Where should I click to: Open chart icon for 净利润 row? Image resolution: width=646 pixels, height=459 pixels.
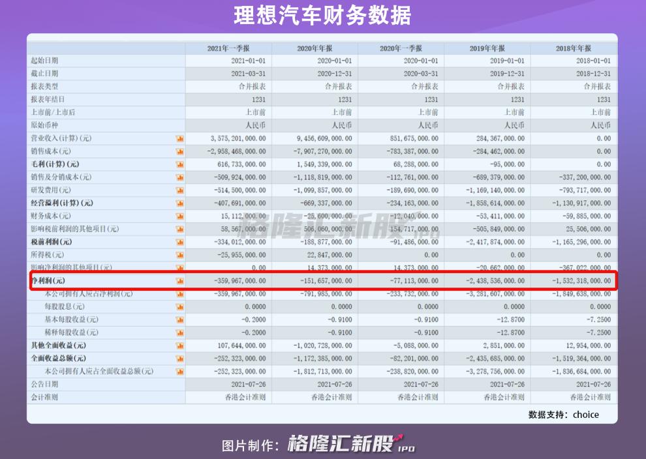click(179, 281)
